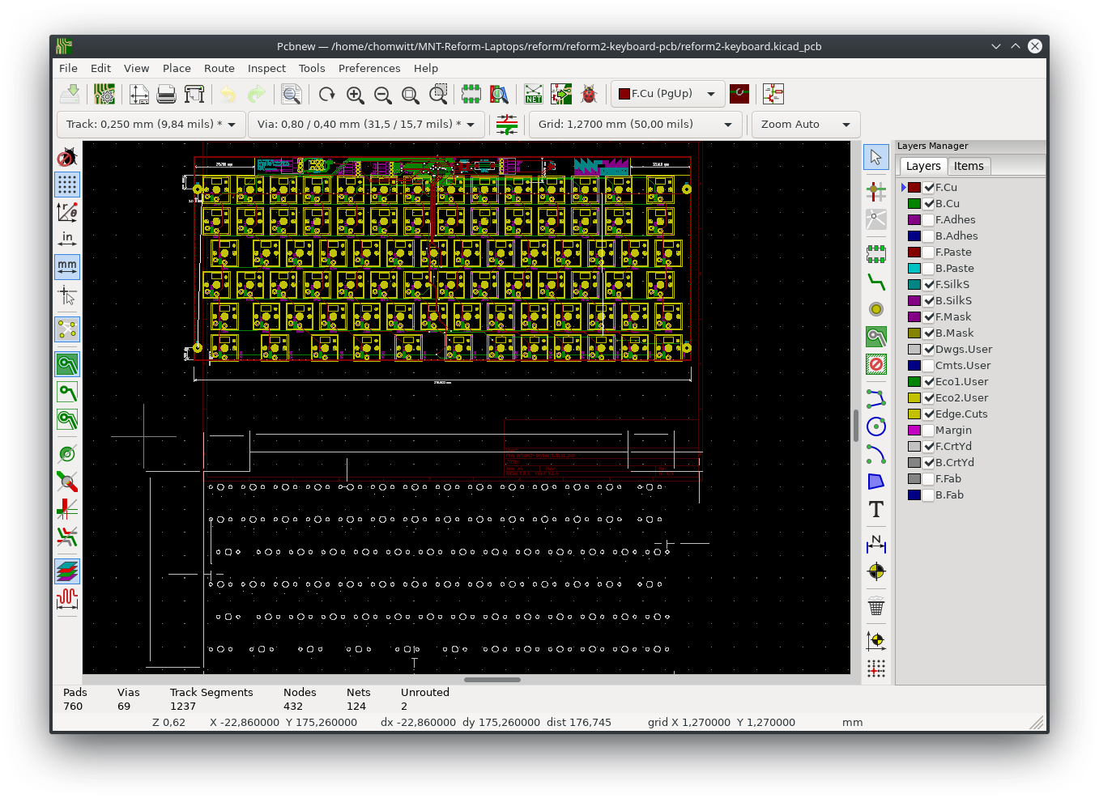Click the Perform Design Rules Check ladybug icon
This screenshot has height=798, width=1099.
589,95
